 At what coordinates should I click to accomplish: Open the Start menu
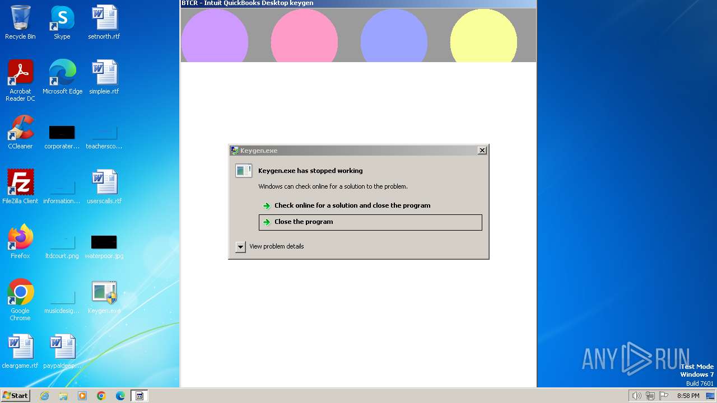15,396
